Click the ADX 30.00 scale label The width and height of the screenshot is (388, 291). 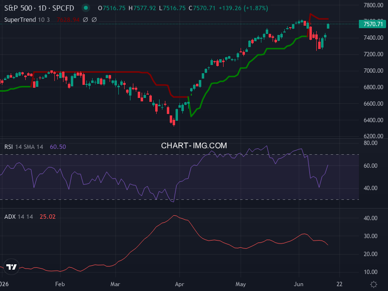coord(371,236)
